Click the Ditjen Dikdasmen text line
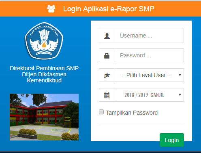Viewport: 201px width, 153px height. coord(44,74)
